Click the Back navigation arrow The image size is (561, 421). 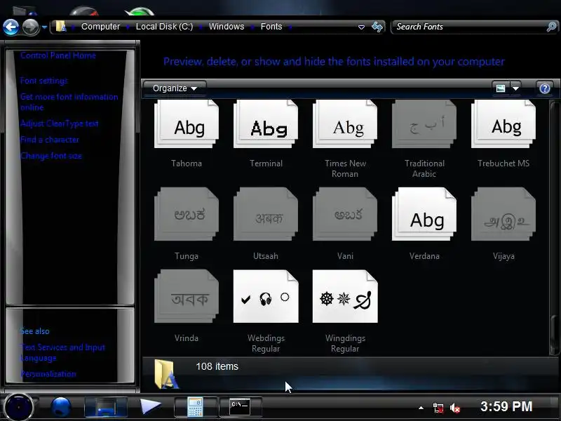[11, 27]
